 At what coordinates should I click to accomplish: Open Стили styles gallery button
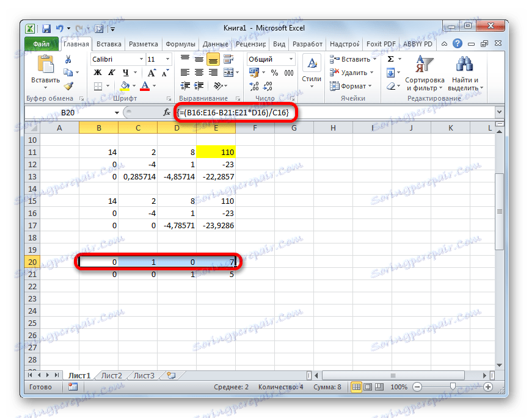tap(312, 73)
